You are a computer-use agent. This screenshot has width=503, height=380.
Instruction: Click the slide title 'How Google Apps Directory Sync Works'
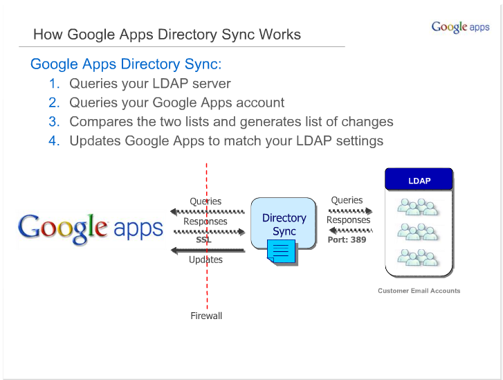tap(167, 35)
